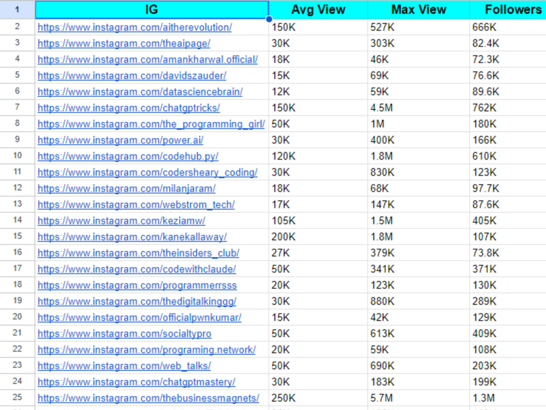Open the the_programming_girl Instagram link
The image size is (546, 410).
click(x=151, y=124)
